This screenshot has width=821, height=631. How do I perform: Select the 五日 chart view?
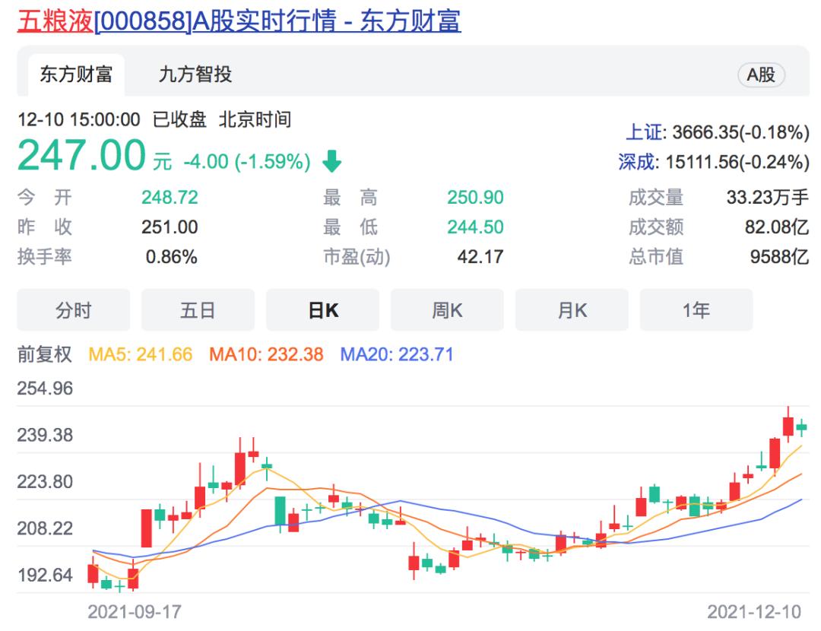pos(198,310)
